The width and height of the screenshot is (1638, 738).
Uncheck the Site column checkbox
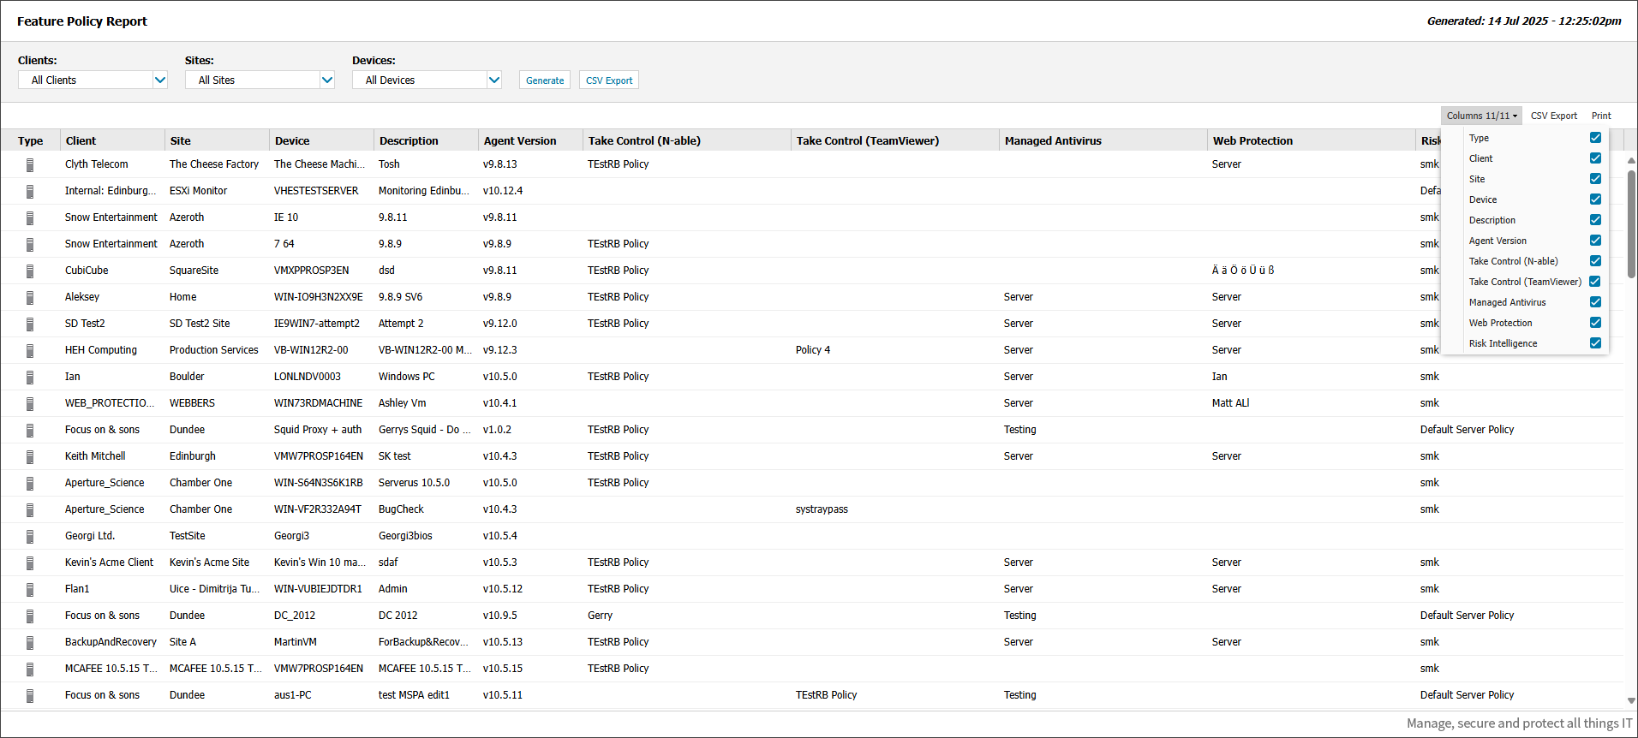coord(1595,179)
